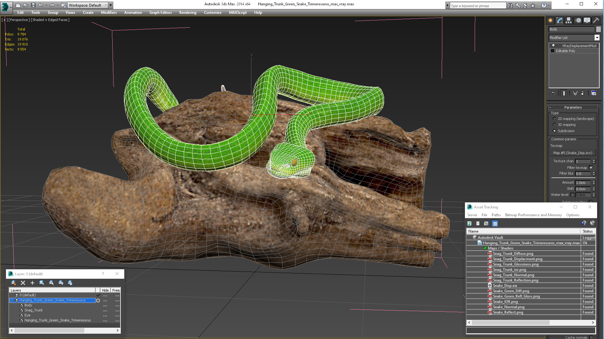Click Hide/Unhide All Layers icon

(61, 283)
